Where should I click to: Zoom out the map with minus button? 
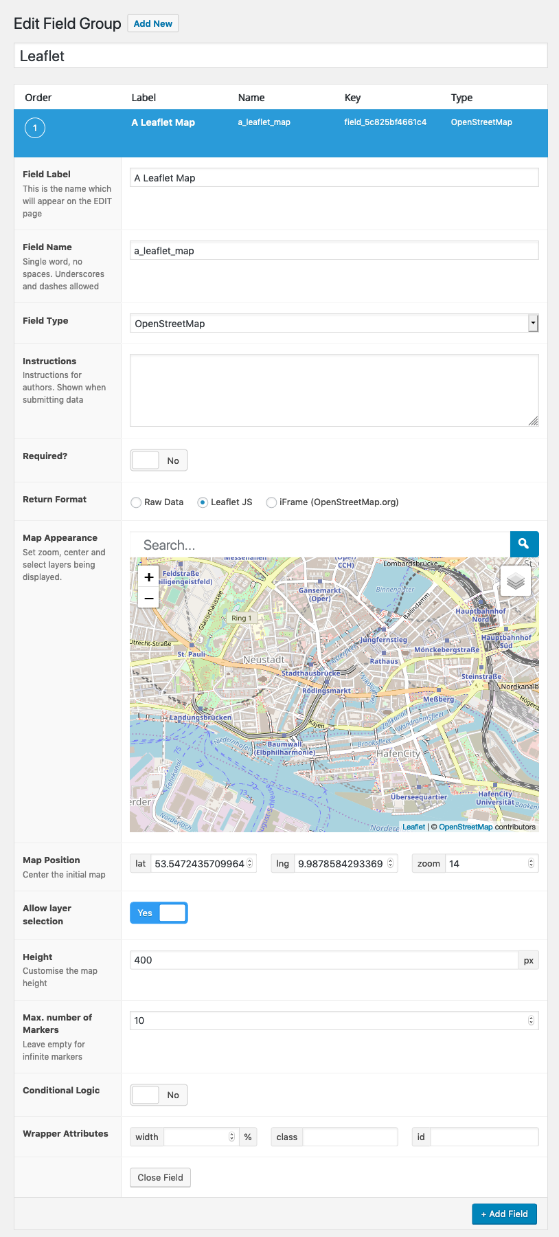[149, 599]
